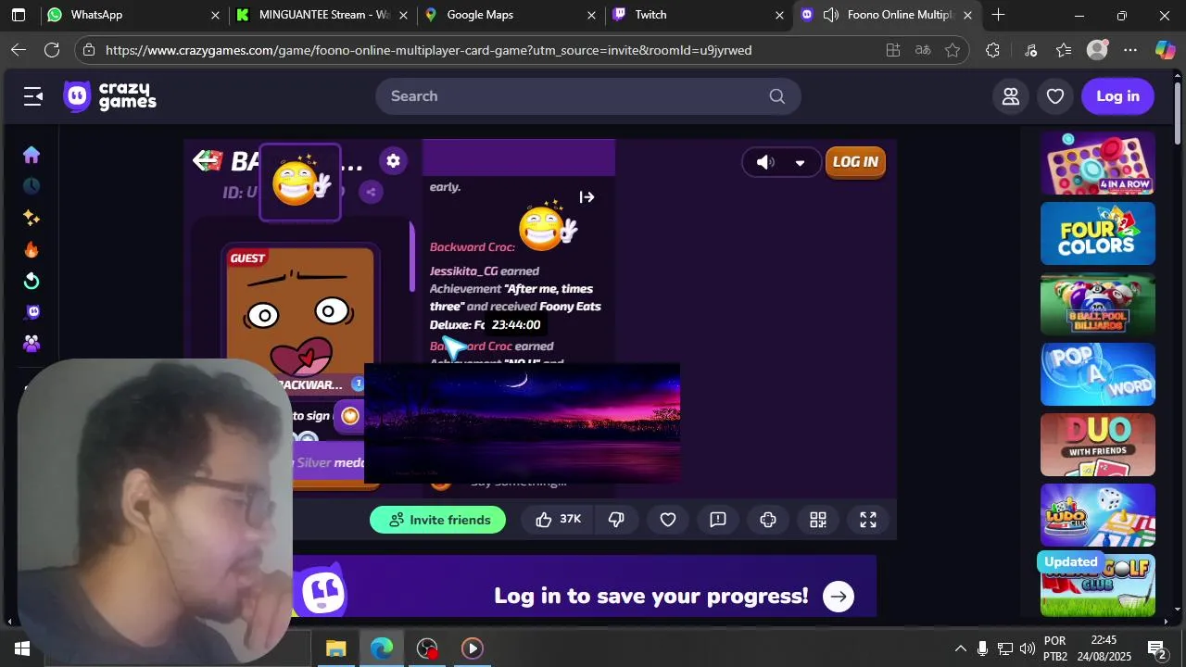Select the Foono Online Multiplayer tab
Viewport: 1186px width, 667px height.
pyautogui.click(x=885, y=15)
